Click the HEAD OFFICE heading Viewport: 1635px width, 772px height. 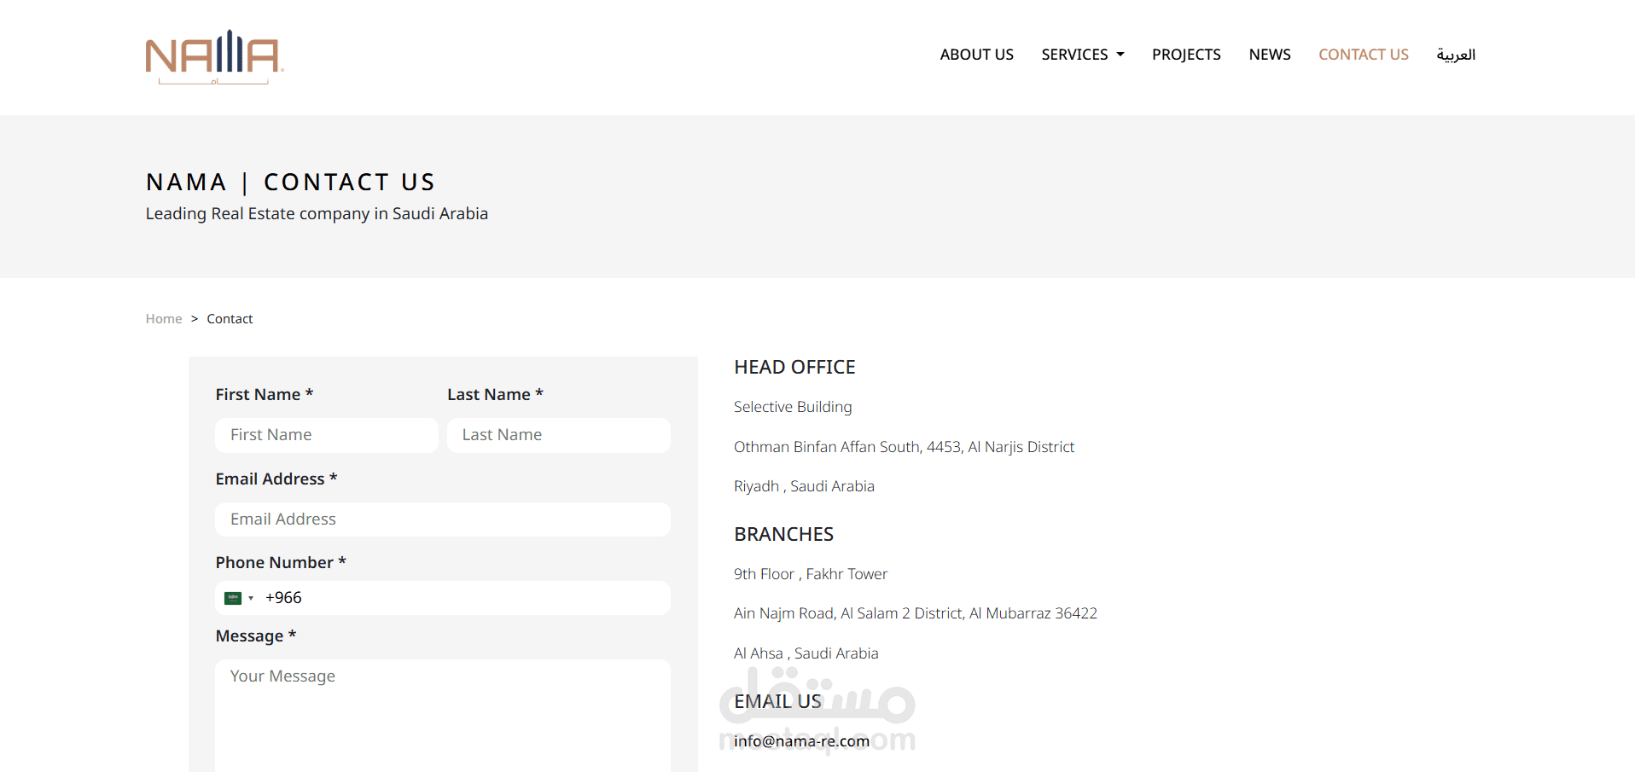[x=794, y=367]
